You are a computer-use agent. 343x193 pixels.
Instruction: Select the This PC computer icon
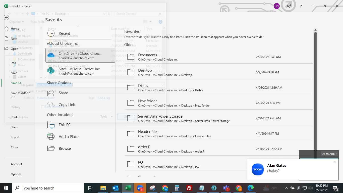[51, 125]
